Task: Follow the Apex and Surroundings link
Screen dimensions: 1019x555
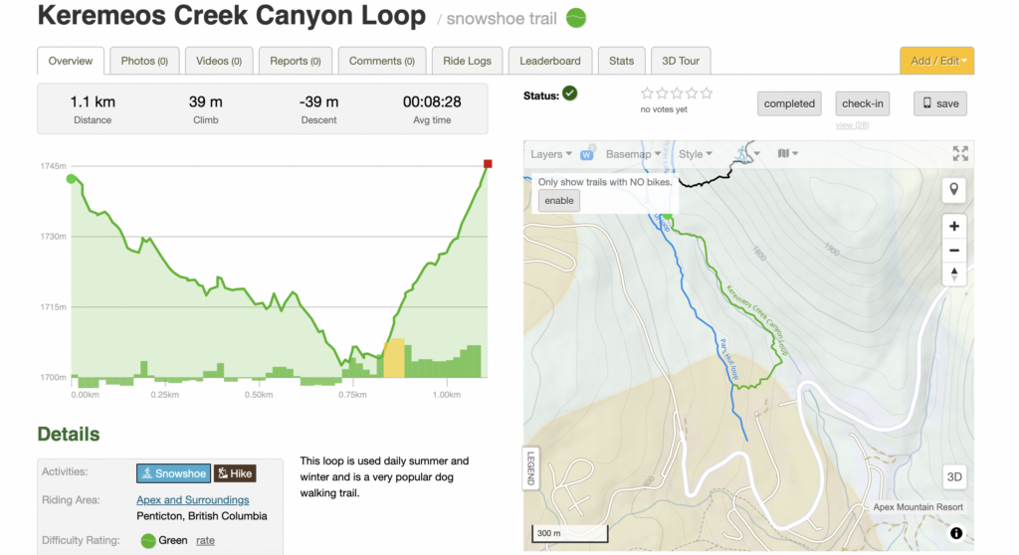Action: coord(192,499)
